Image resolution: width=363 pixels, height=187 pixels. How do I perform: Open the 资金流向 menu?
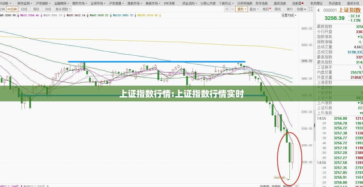pos(190,3)
